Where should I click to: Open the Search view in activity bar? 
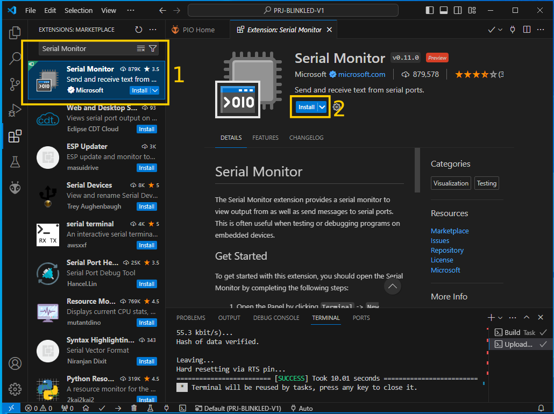15,58
